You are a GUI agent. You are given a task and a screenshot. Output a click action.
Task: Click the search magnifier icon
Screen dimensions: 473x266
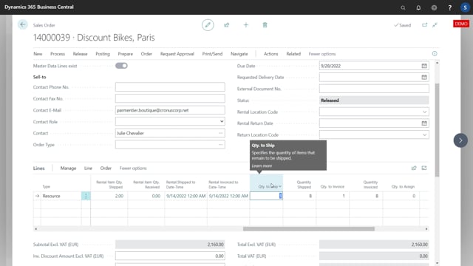coord(403,7)
